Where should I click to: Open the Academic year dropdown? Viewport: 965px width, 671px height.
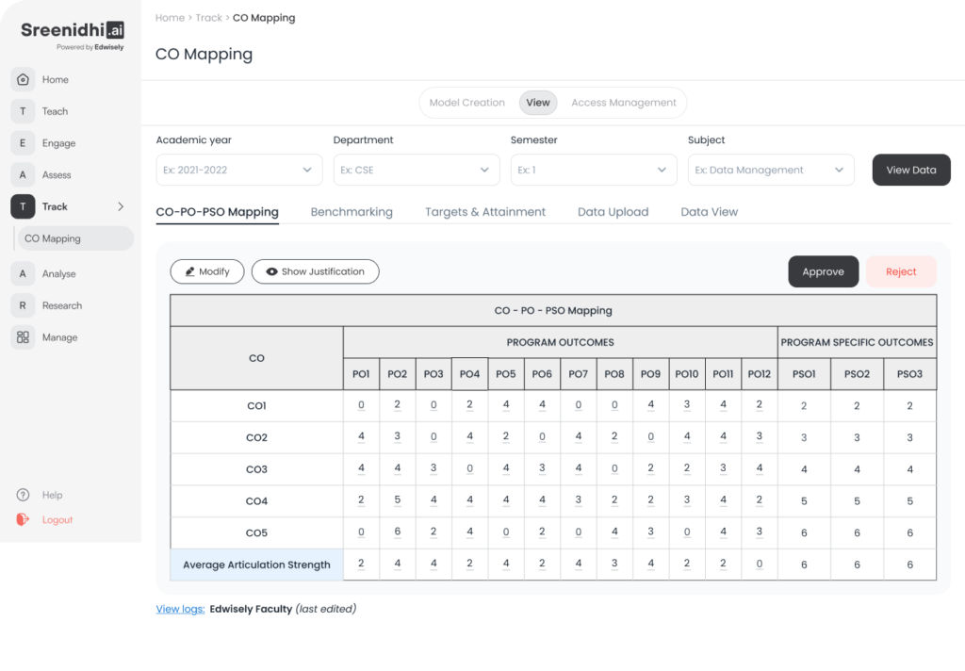[239, 171]
